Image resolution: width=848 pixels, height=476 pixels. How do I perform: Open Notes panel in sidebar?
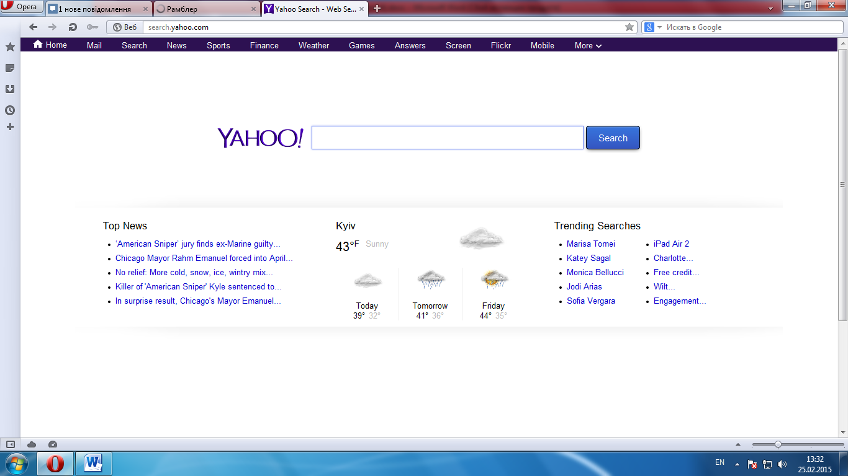[x=10, y=68]
